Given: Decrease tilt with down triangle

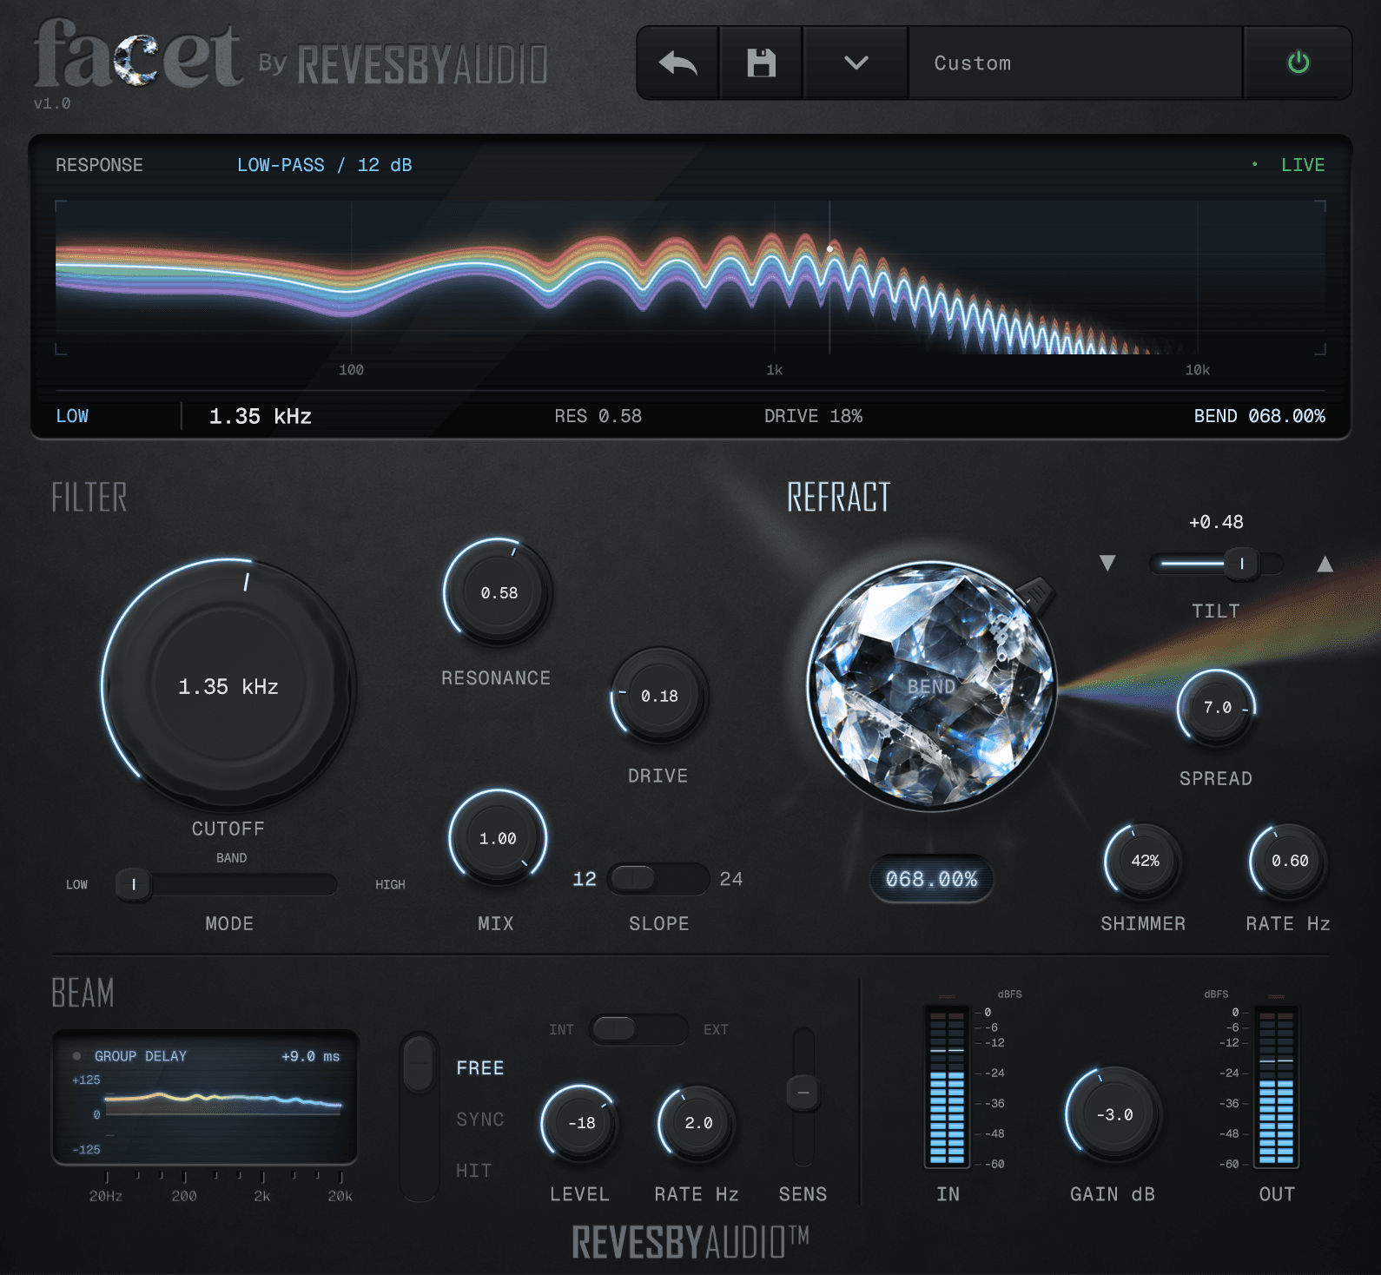Looking at the screenshot, I should click(1107, 564).
